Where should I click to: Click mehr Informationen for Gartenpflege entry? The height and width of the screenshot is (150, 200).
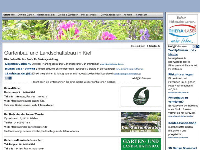tap(67, 131)
